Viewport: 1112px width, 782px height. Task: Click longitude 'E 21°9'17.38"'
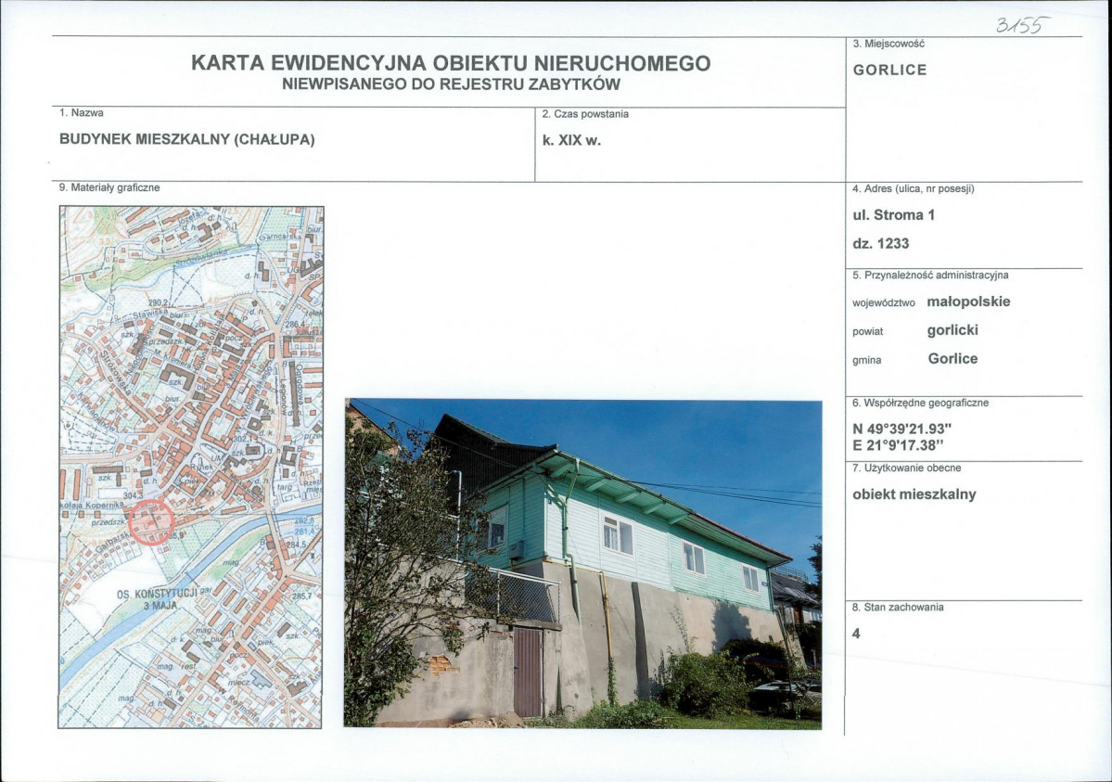[x=900, y=446]
